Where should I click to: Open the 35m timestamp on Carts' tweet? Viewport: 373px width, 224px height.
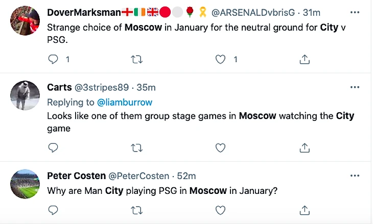coord(147,88)
